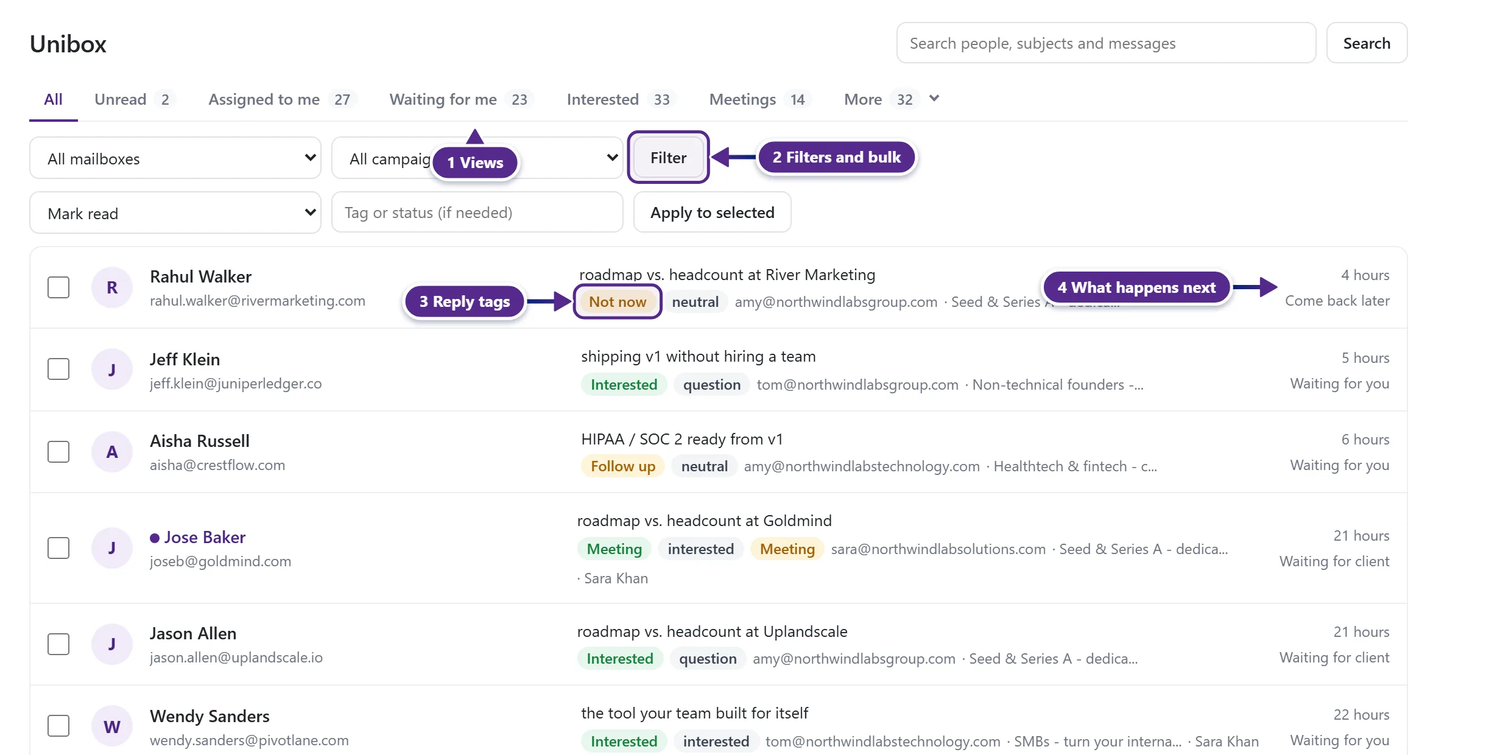Click Wendy Sanders' W avatar icon
The width and height of the screenshot is (1486, 755).
112,726
